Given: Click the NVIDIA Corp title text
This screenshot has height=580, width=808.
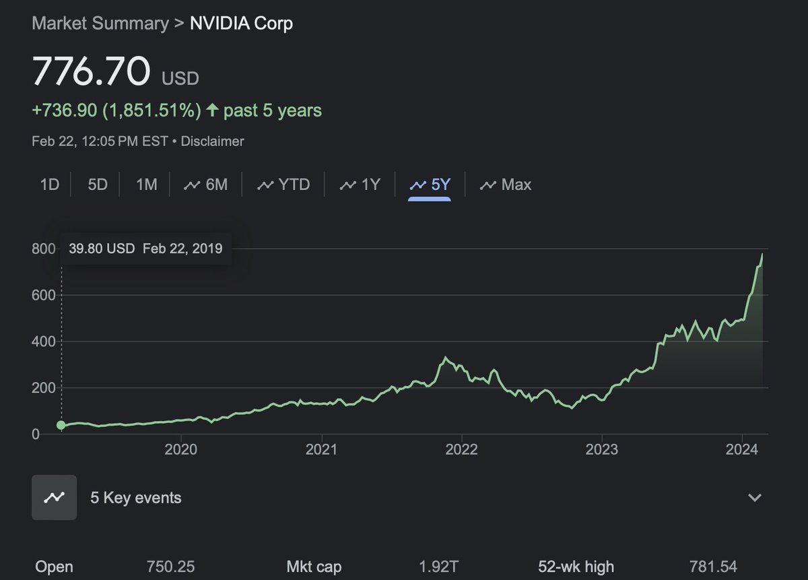Looking at the screenshot, I should tap(242, 24).
